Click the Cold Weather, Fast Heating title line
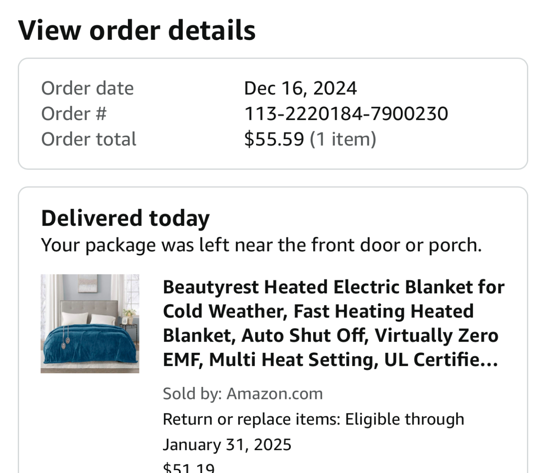The width and height of the screenshot is (546, 473). point(318,311)
